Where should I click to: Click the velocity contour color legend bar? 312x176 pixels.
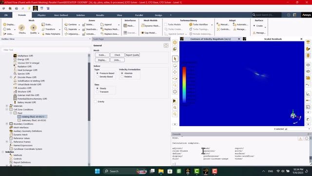[x=184, y=85]
